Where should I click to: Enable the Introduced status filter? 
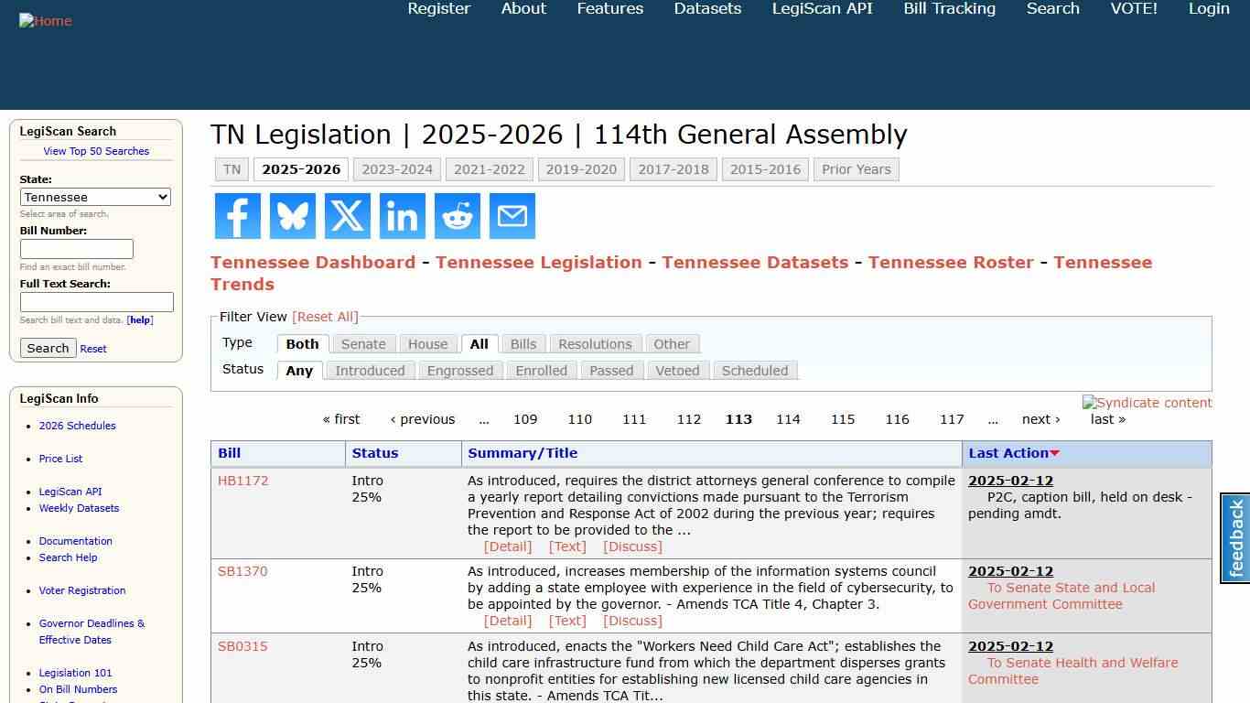(x=370, y=371)
